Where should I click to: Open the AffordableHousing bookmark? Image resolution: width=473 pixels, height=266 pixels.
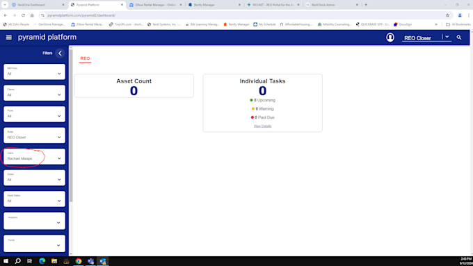tap(296, 24)
